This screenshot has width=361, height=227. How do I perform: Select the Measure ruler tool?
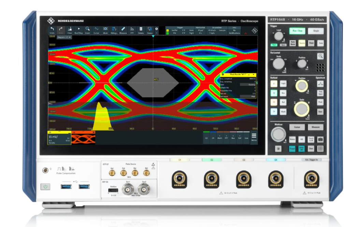123,30
